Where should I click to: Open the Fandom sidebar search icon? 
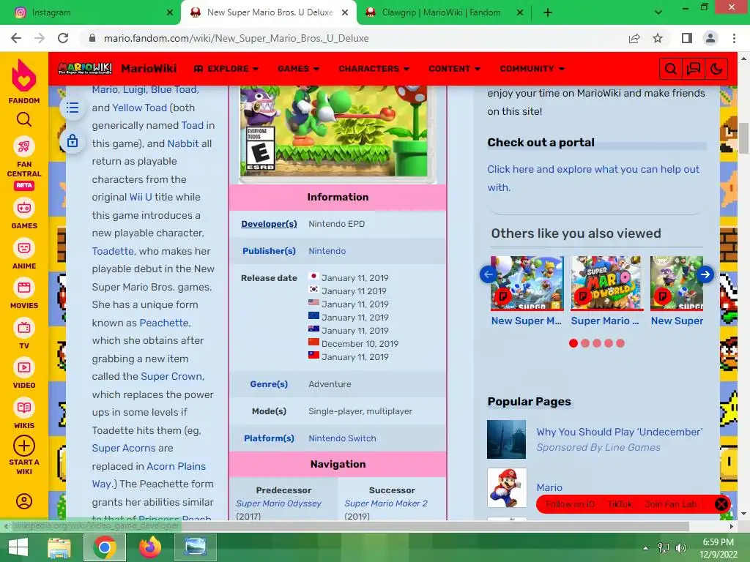[x=24, y=119]
